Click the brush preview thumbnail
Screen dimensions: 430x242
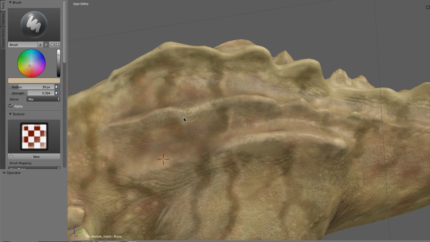34,25
